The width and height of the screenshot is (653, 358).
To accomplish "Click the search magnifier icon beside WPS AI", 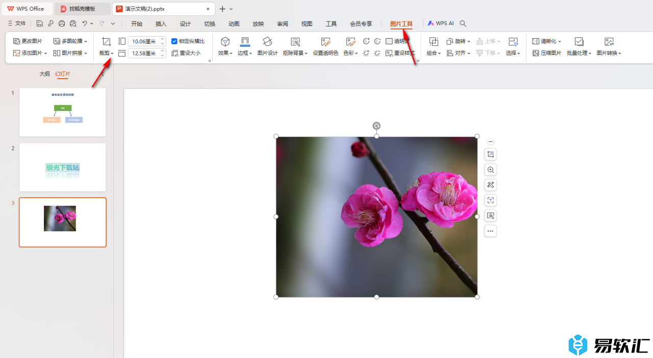I will point(463,23).
